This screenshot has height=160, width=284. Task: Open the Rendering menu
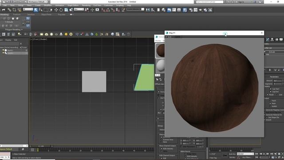point(86,5)
